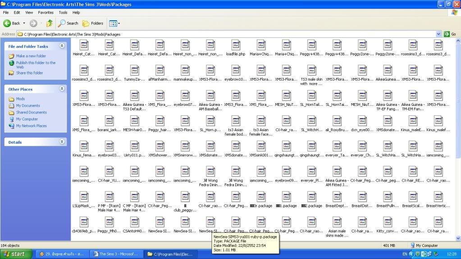Screen dimensions: 461x259
Task: Toggle the Folders pane
Action: click(93, 23)
